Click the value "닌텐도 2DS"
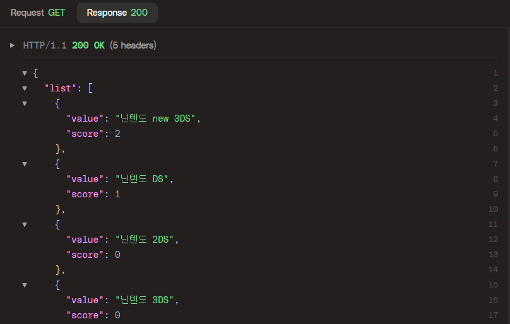510x324 pixels. pyautogui.click(x=145, y=239)
